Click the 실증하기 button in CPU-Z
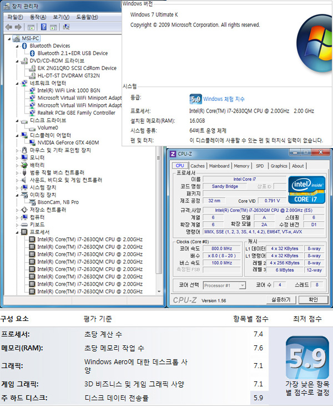333x408 pixels. [x=281, y=300]
